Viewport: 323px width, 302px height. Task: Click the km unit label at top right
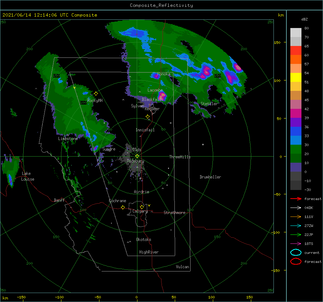click(x=281, y=15)
